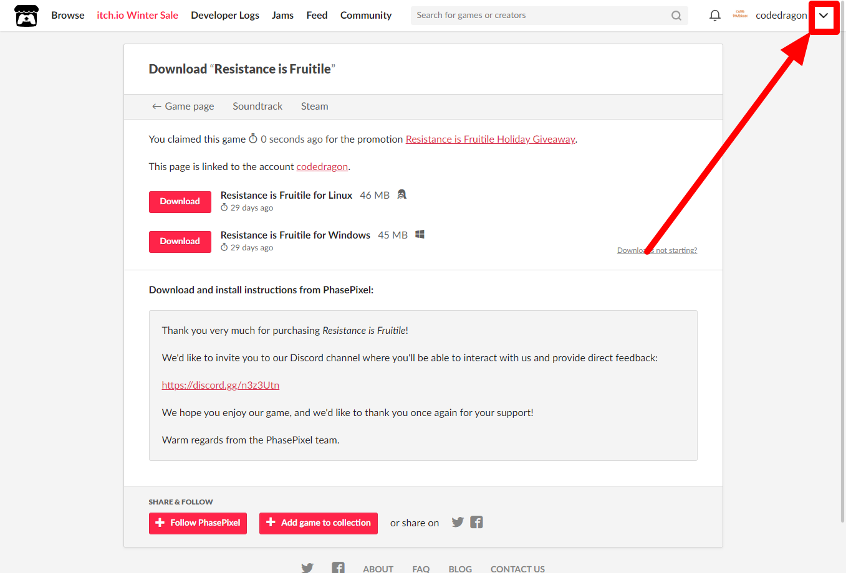Open the Browse menu
The width and height of the screenshot is (846, 573).
(x=68, y=16)
